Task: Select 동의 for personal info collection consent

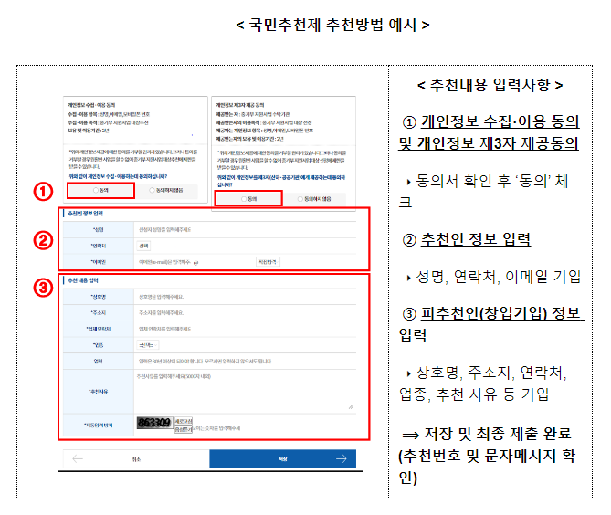Action: click(x=101, y=191)
